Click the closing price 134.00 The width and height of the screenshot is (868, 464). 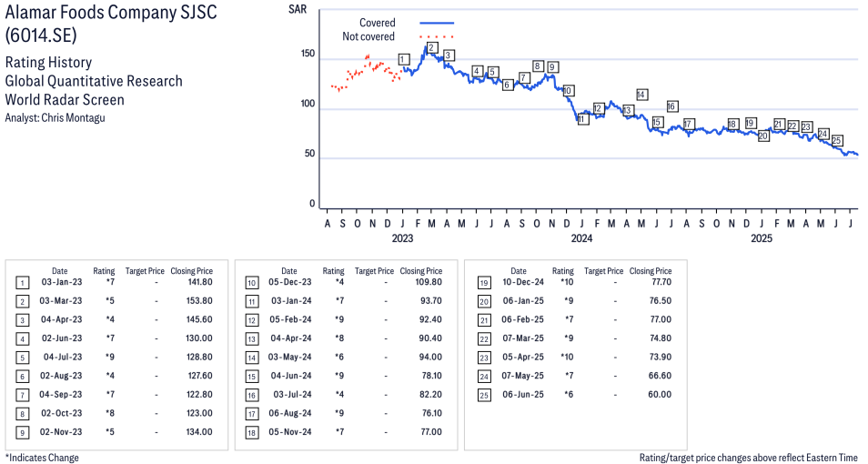(x=200, y=432)
